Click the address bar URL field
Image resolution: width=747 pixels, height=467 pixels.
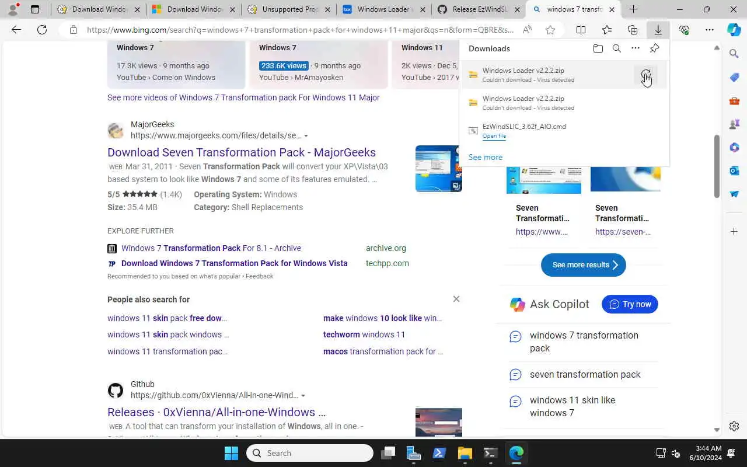click(301, 30)
